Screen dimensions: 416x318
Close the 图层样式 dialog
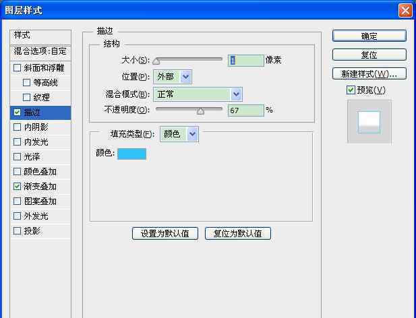click(405, 11)
